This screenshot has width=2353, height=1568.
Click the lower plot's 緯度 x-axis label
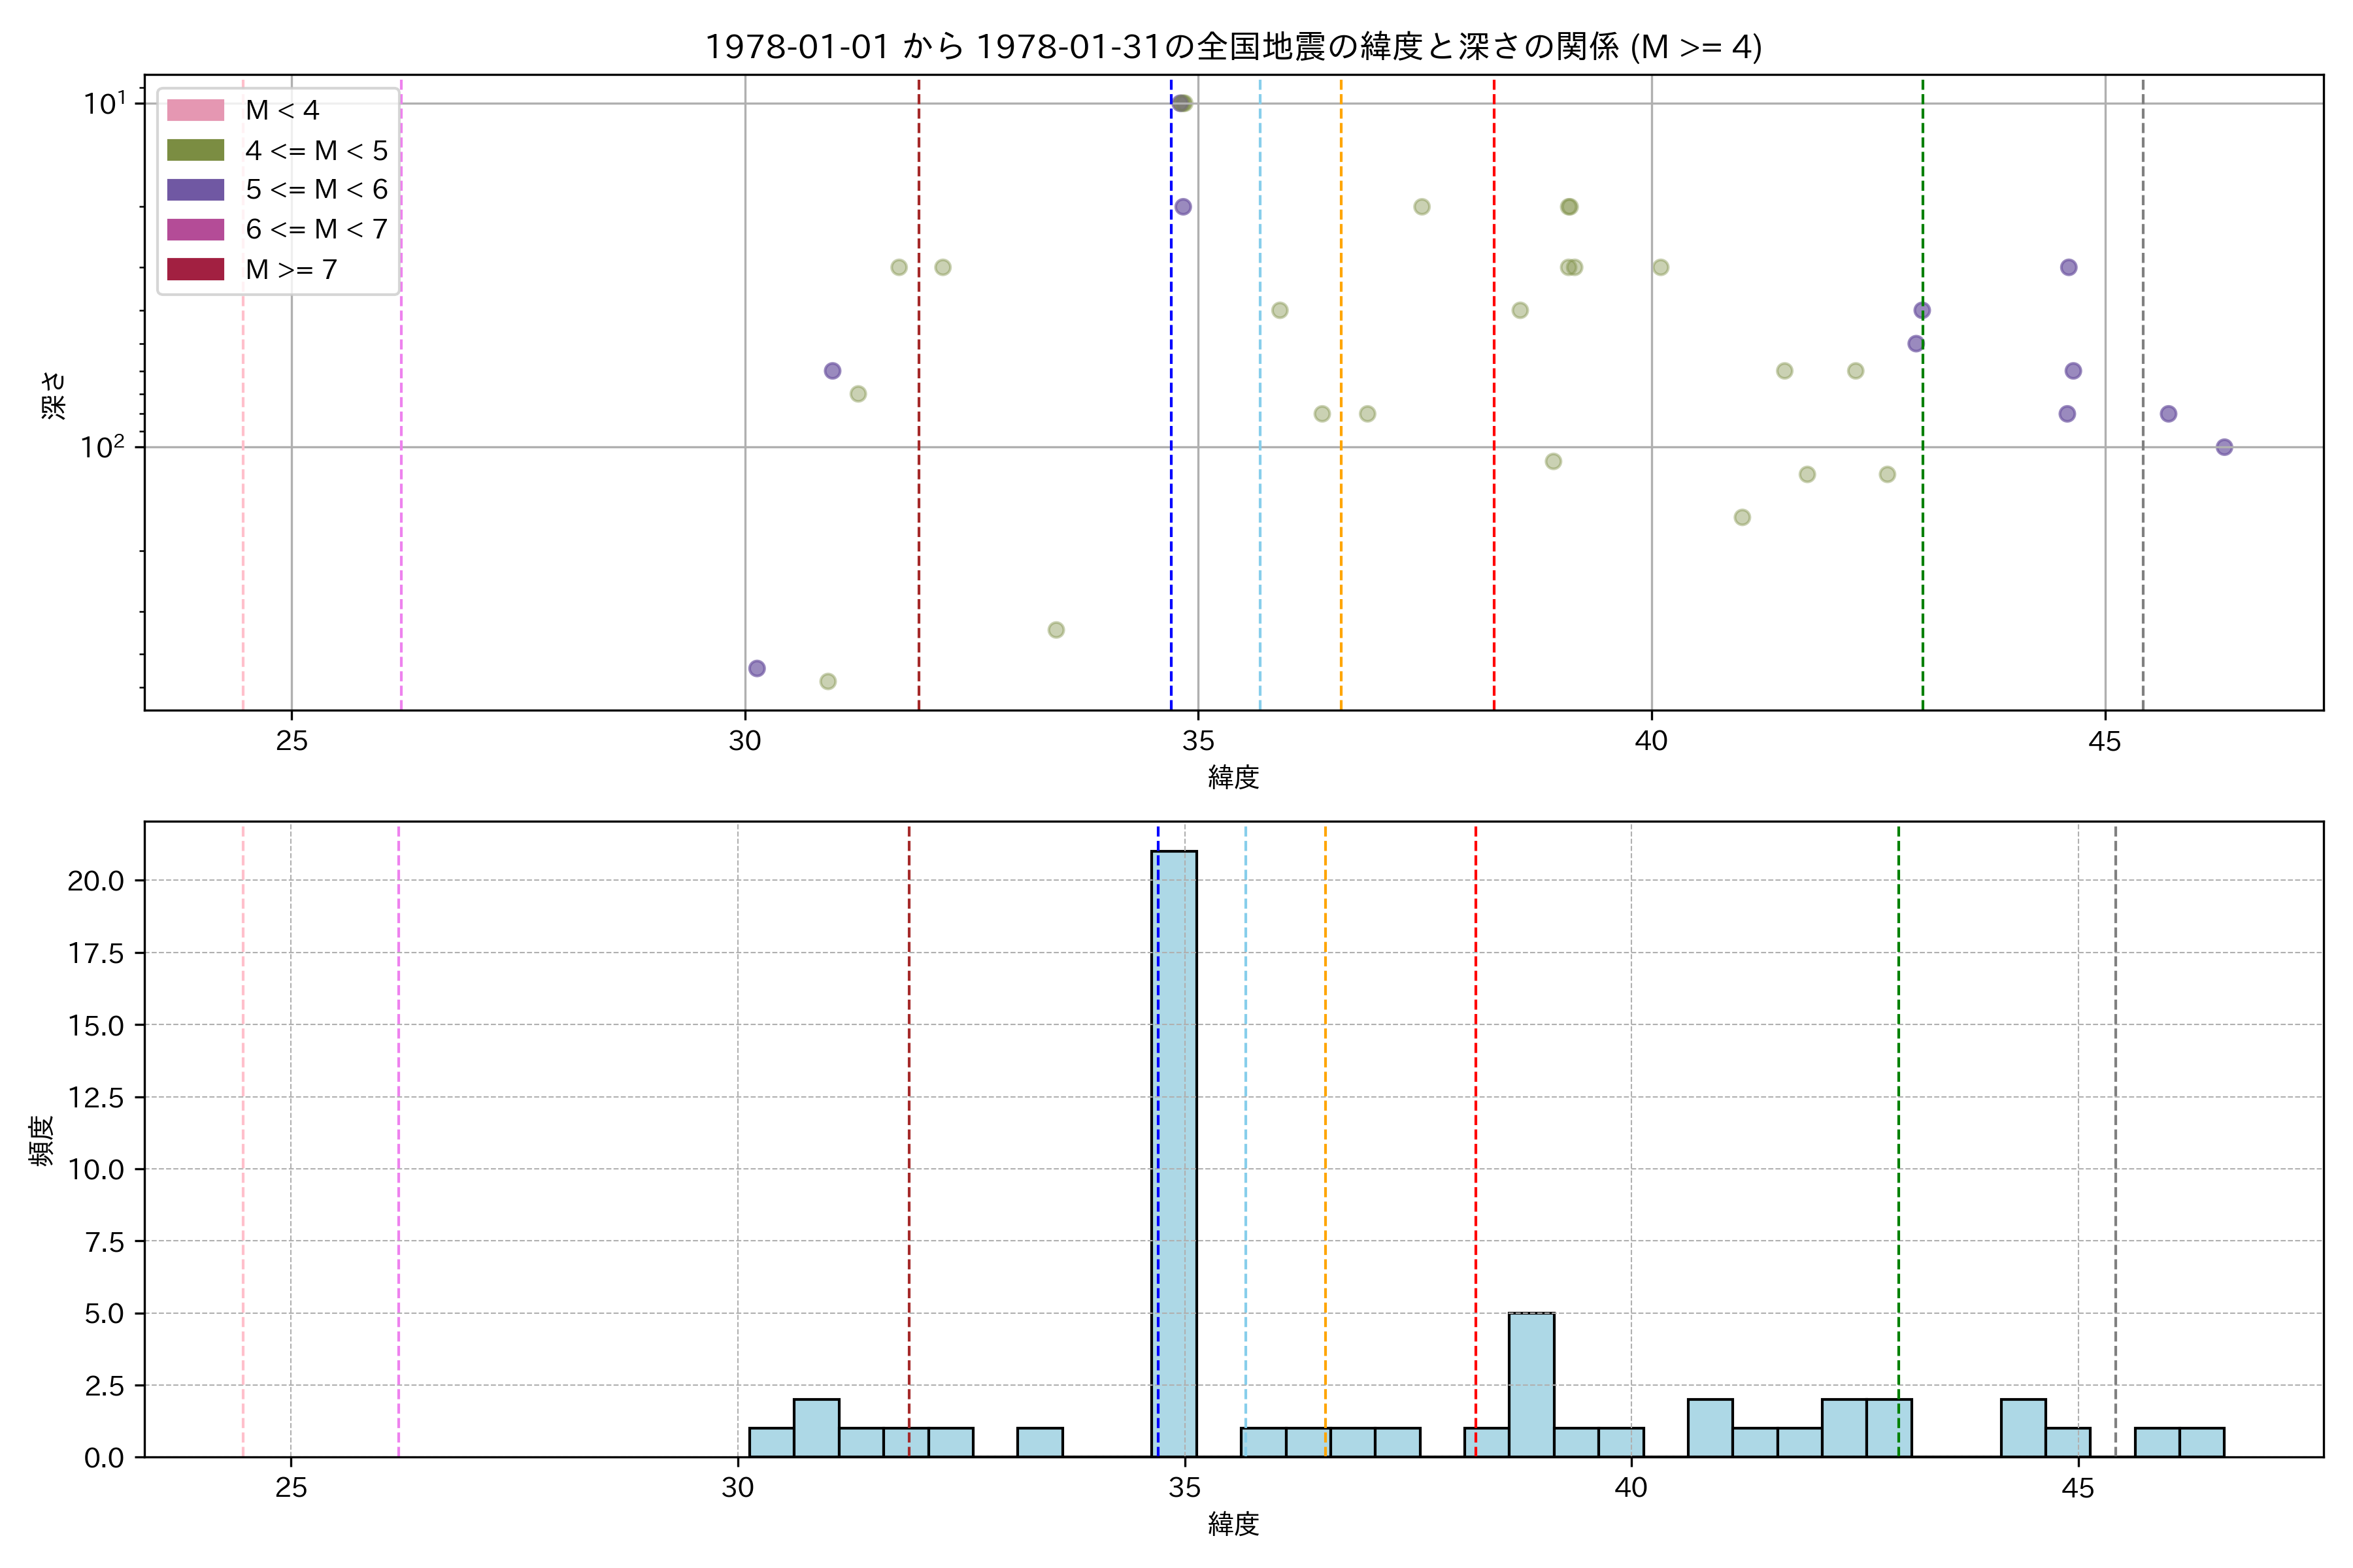point(1233,1524)
